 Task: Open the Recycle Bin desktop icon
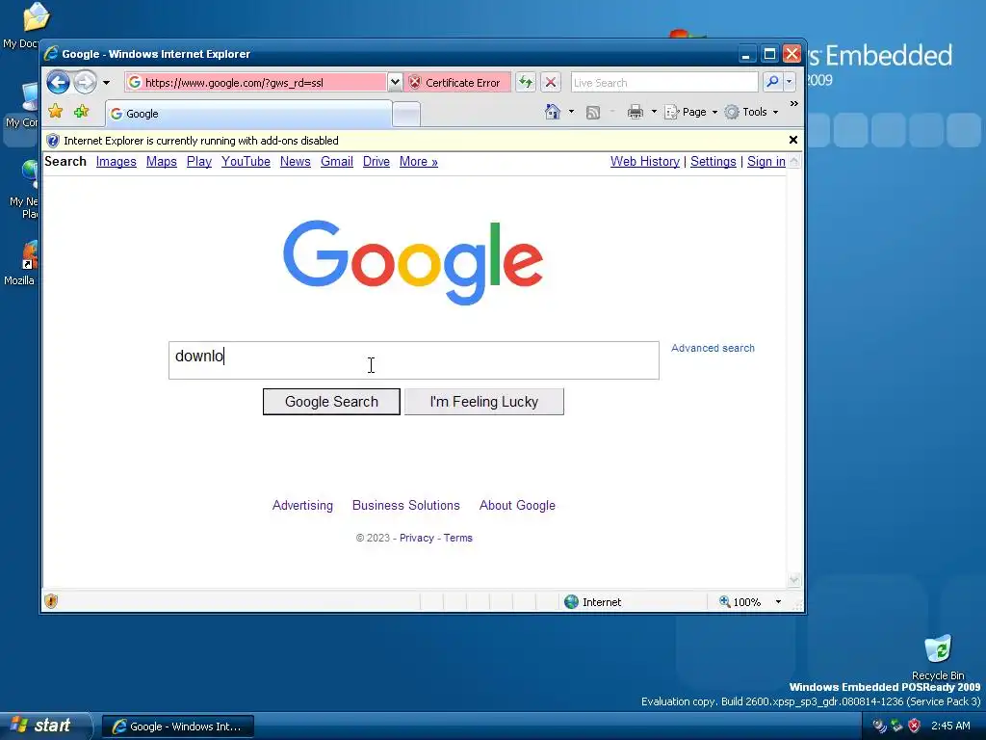tap(938, 657)
